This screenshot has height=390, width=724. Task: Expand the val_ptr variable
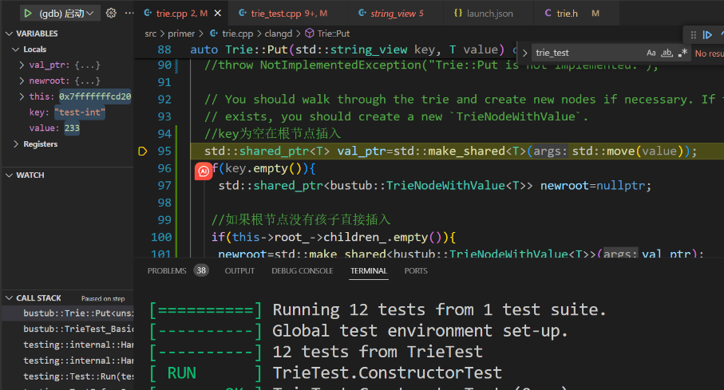tap(22, 65)
